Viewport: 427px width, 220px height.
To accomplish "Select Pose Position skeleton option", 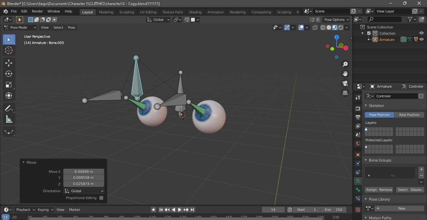I will 379,115.
